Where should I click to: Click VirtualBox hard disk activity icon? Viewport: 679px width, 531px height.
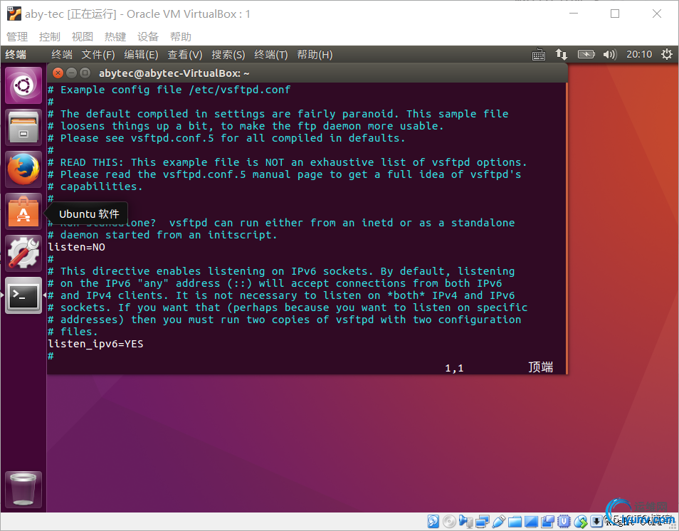click(433, 522)
